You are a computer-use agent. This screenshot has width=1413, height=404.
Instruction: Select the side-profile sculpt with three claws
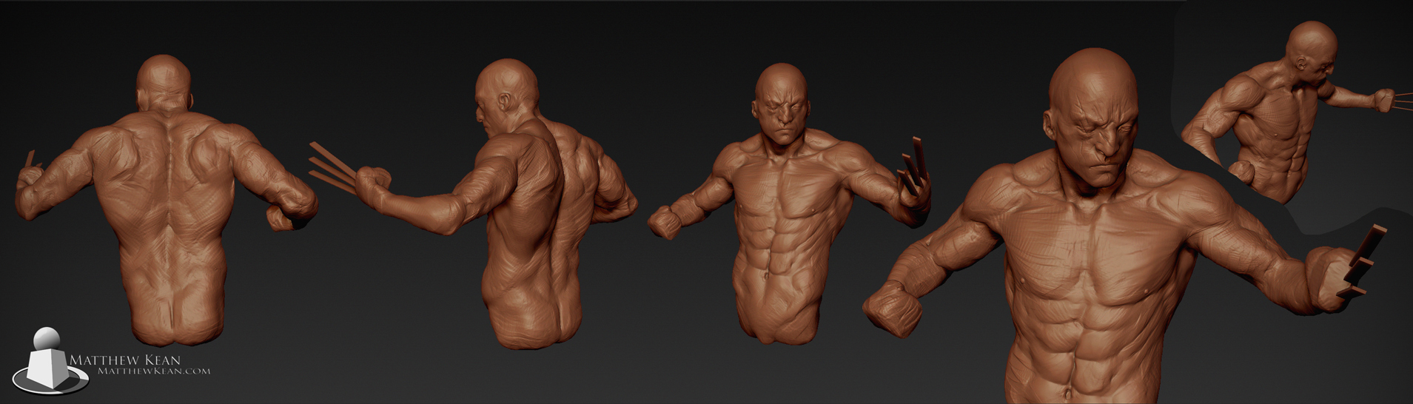click(x=474, y=203)
